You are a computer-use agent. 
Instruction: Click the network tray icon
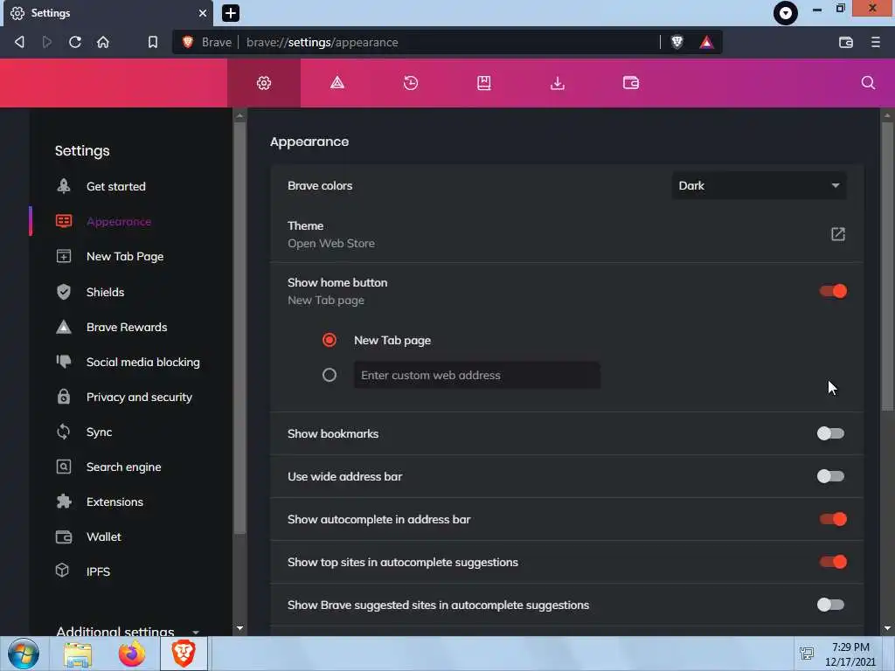click(x=807, y=654)
